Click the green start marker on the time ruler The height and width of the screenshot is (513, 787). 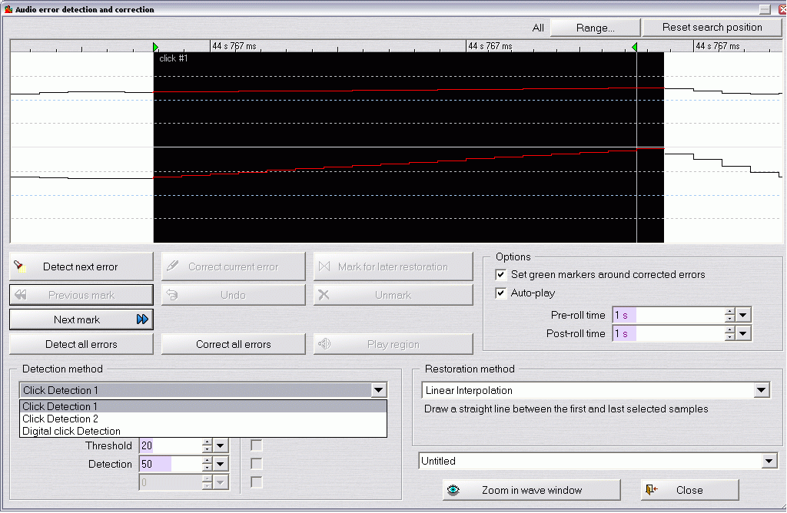click(155, 47)
